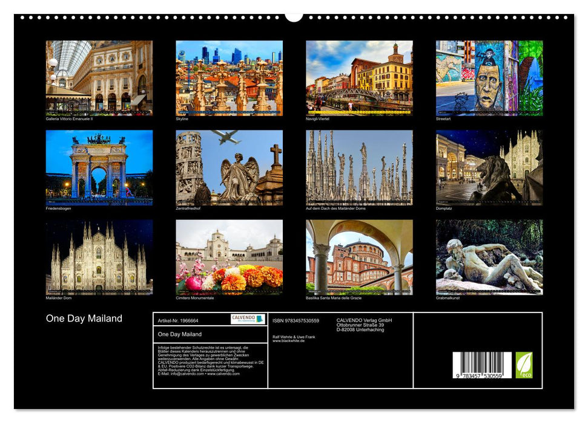Screen dimensions: 588x423
Task: Open the Basilika Santa Maria delle Grazie photo
Action: (x=359, y=257)
